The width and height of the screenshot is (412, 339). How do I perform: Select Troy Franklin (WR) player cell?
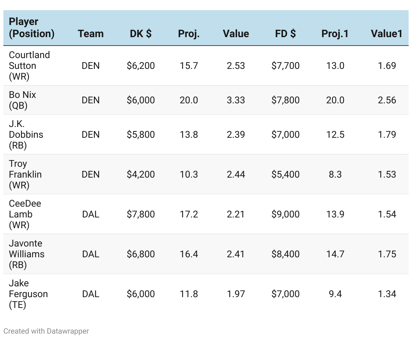click(25, 174)
